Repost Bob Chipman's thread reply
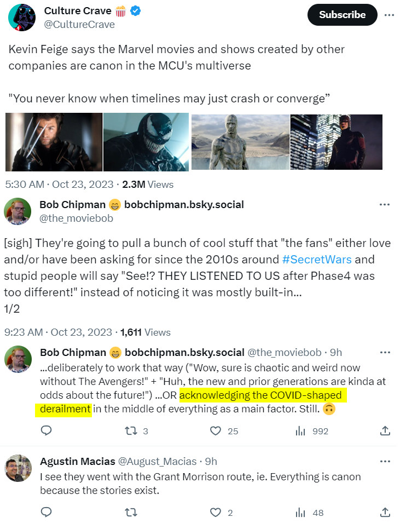Viewport: 406px width, 529px height. [x=131, y=431]
